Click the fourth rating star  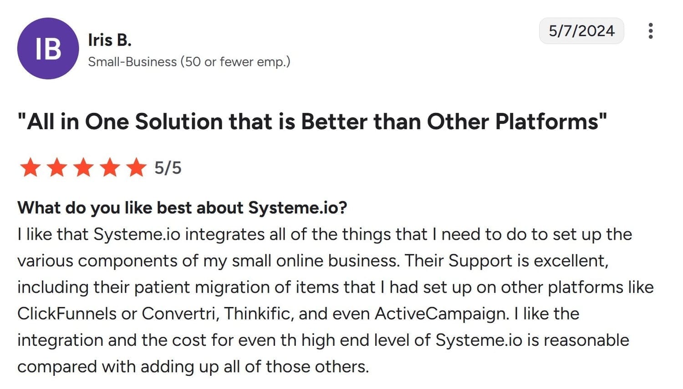pyautogui.click(x=110, y=168)
